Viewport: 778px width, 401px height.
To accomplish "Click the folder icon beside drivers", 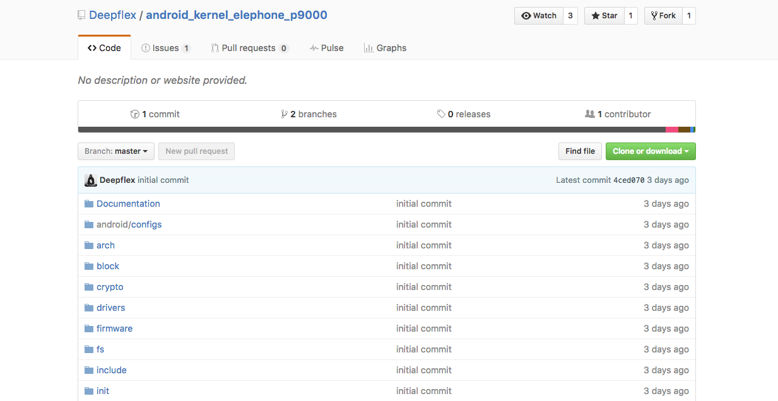I will [89, 308].
